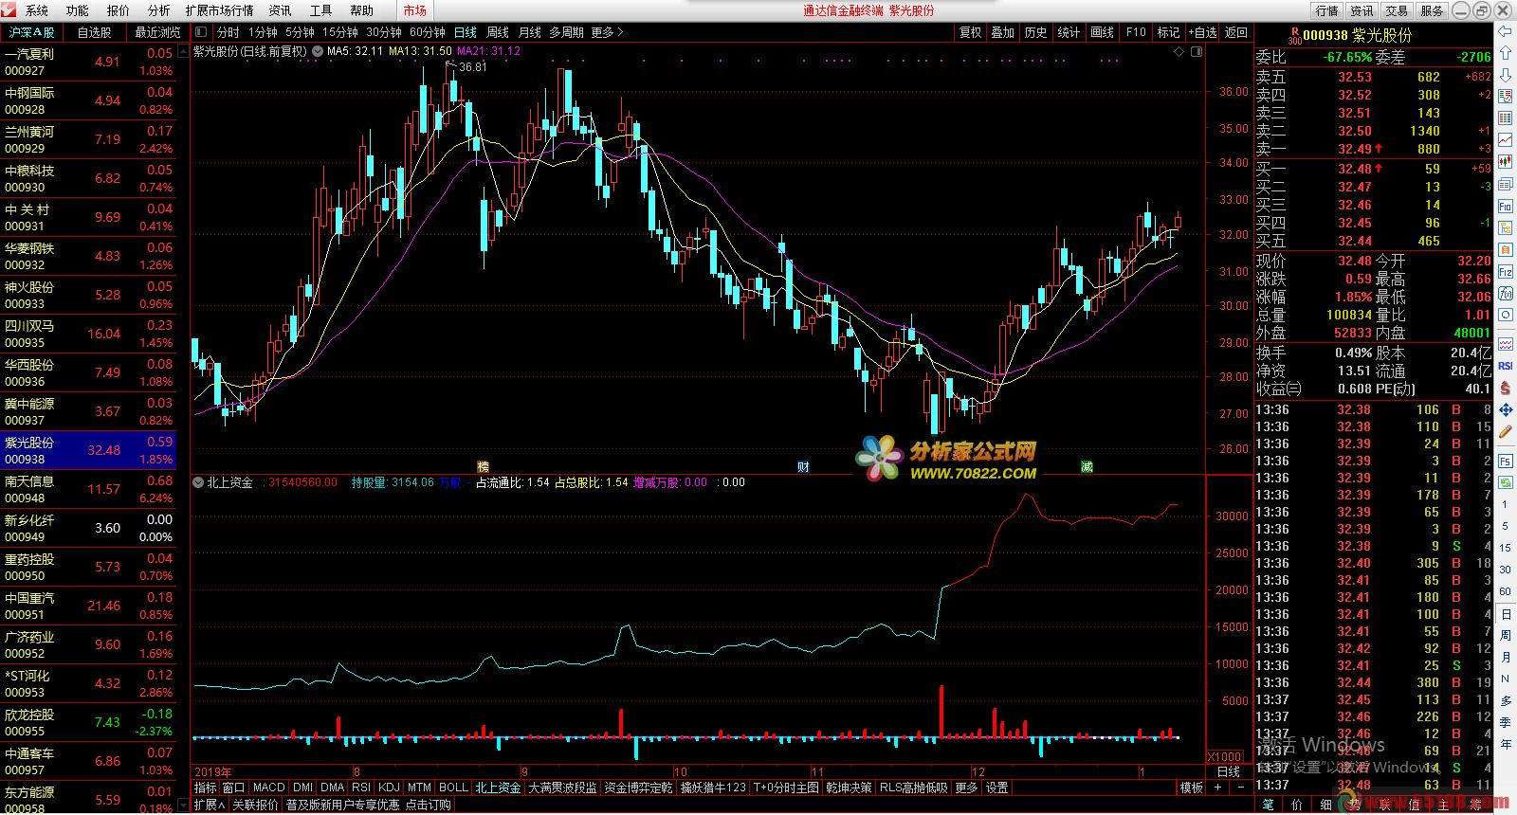
Task: Expand the 北上资金 indicator dropdown arrow
Action: coord(198,482)
